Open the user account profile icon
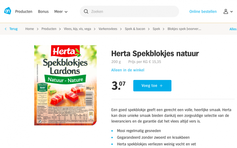 click(x=226, y=12)
